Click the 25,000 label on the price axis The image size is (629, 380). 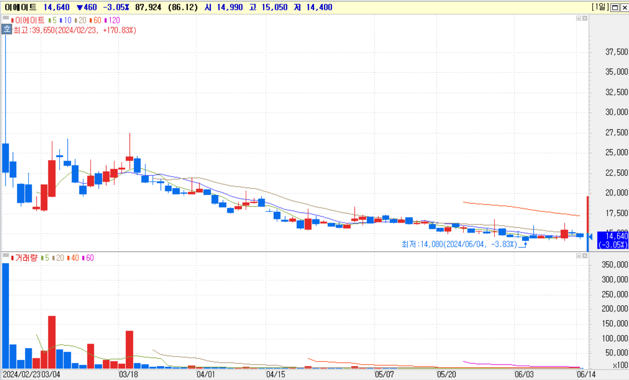(x=617, y=153)
